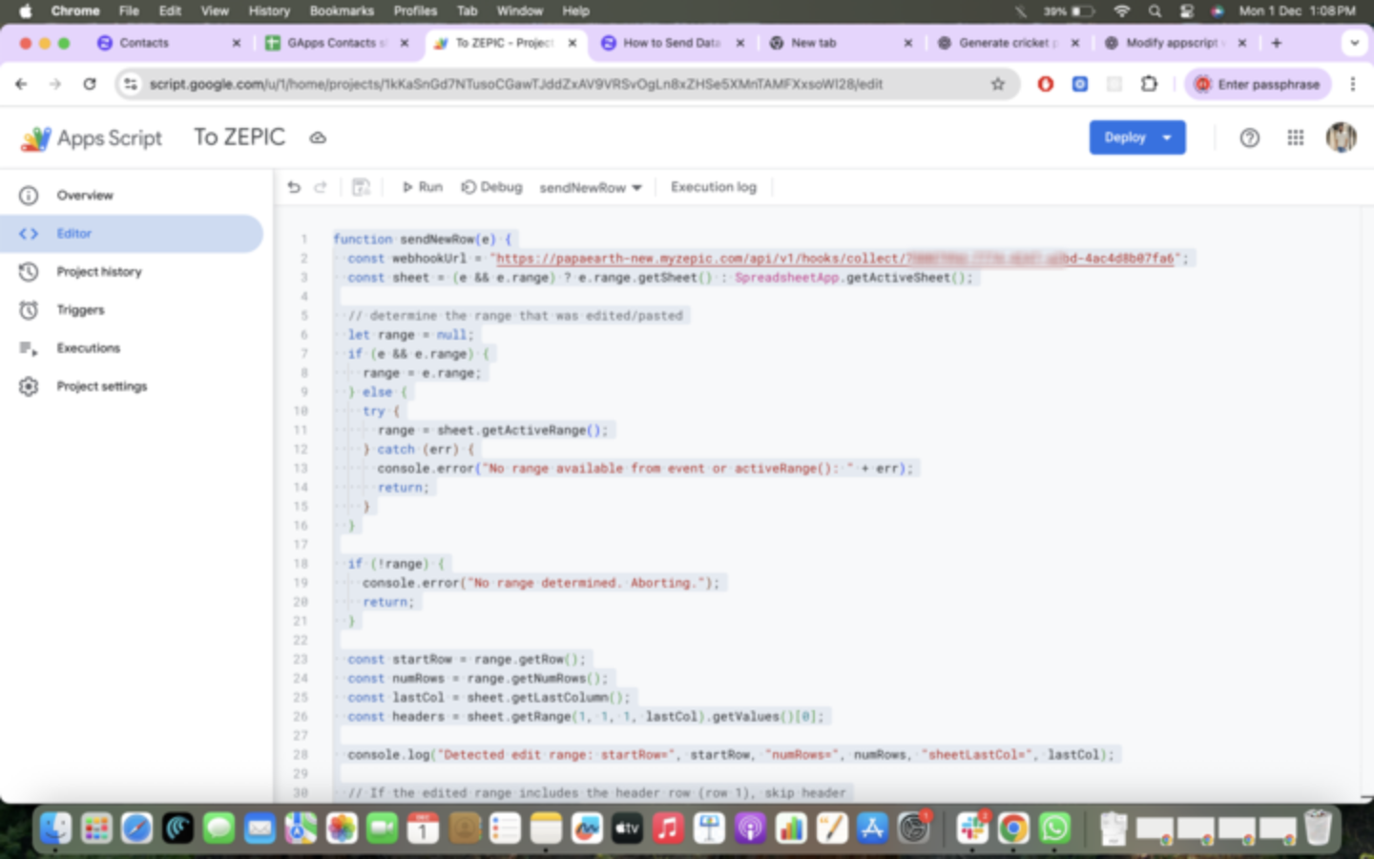Switch to the How to Send Data tab
Screen dimensions: 1374x859
pyautogui.click(x=671, y=43)
